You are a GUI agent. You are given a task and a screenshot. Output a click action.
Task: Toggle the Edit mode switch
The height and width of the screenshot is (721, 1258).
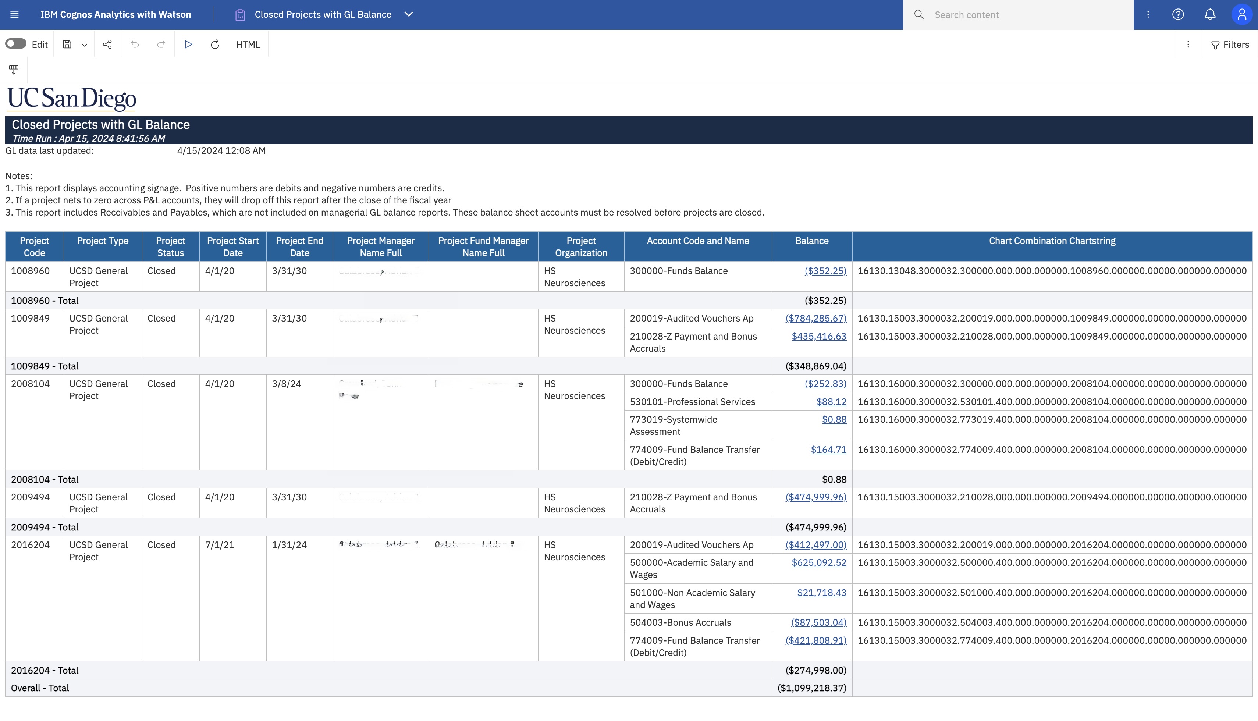point(16,44)
